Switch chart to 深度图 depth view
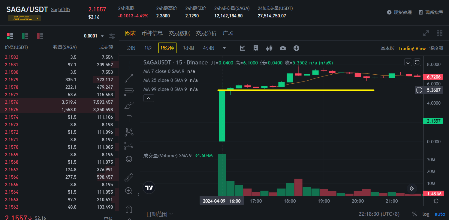This screenshot has width=449, height=220. coord(436,49)
